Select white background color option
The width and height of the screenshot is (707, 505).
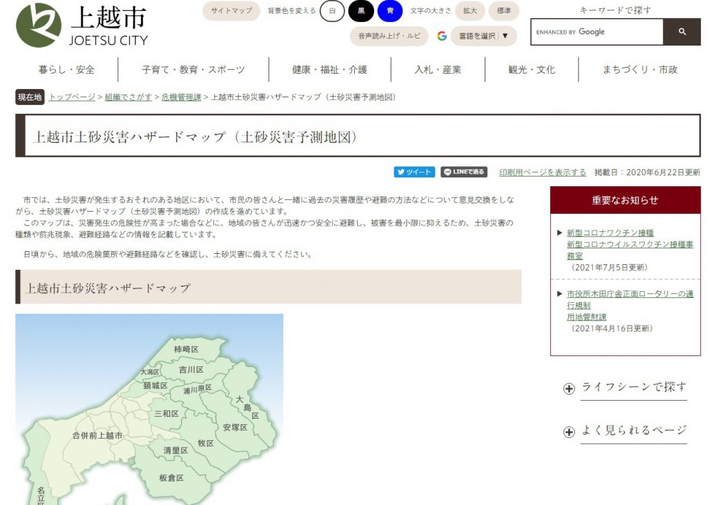(x=332, y=11)
